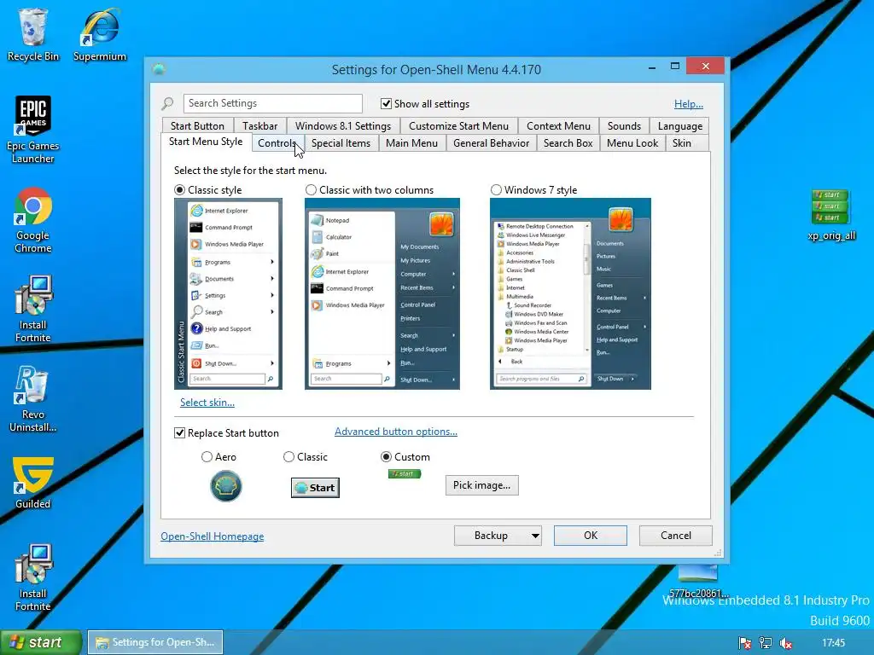The image size is (874, 655).
Task: Open the network tray icon
Action: click(x=766, y=643)
